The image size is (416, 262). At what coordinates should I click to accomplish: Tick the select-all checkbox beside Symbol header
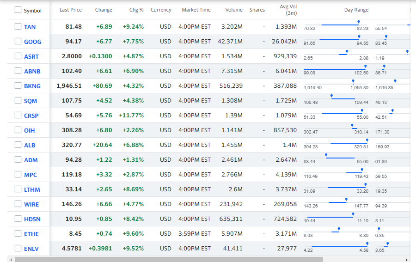click(18, 10)
